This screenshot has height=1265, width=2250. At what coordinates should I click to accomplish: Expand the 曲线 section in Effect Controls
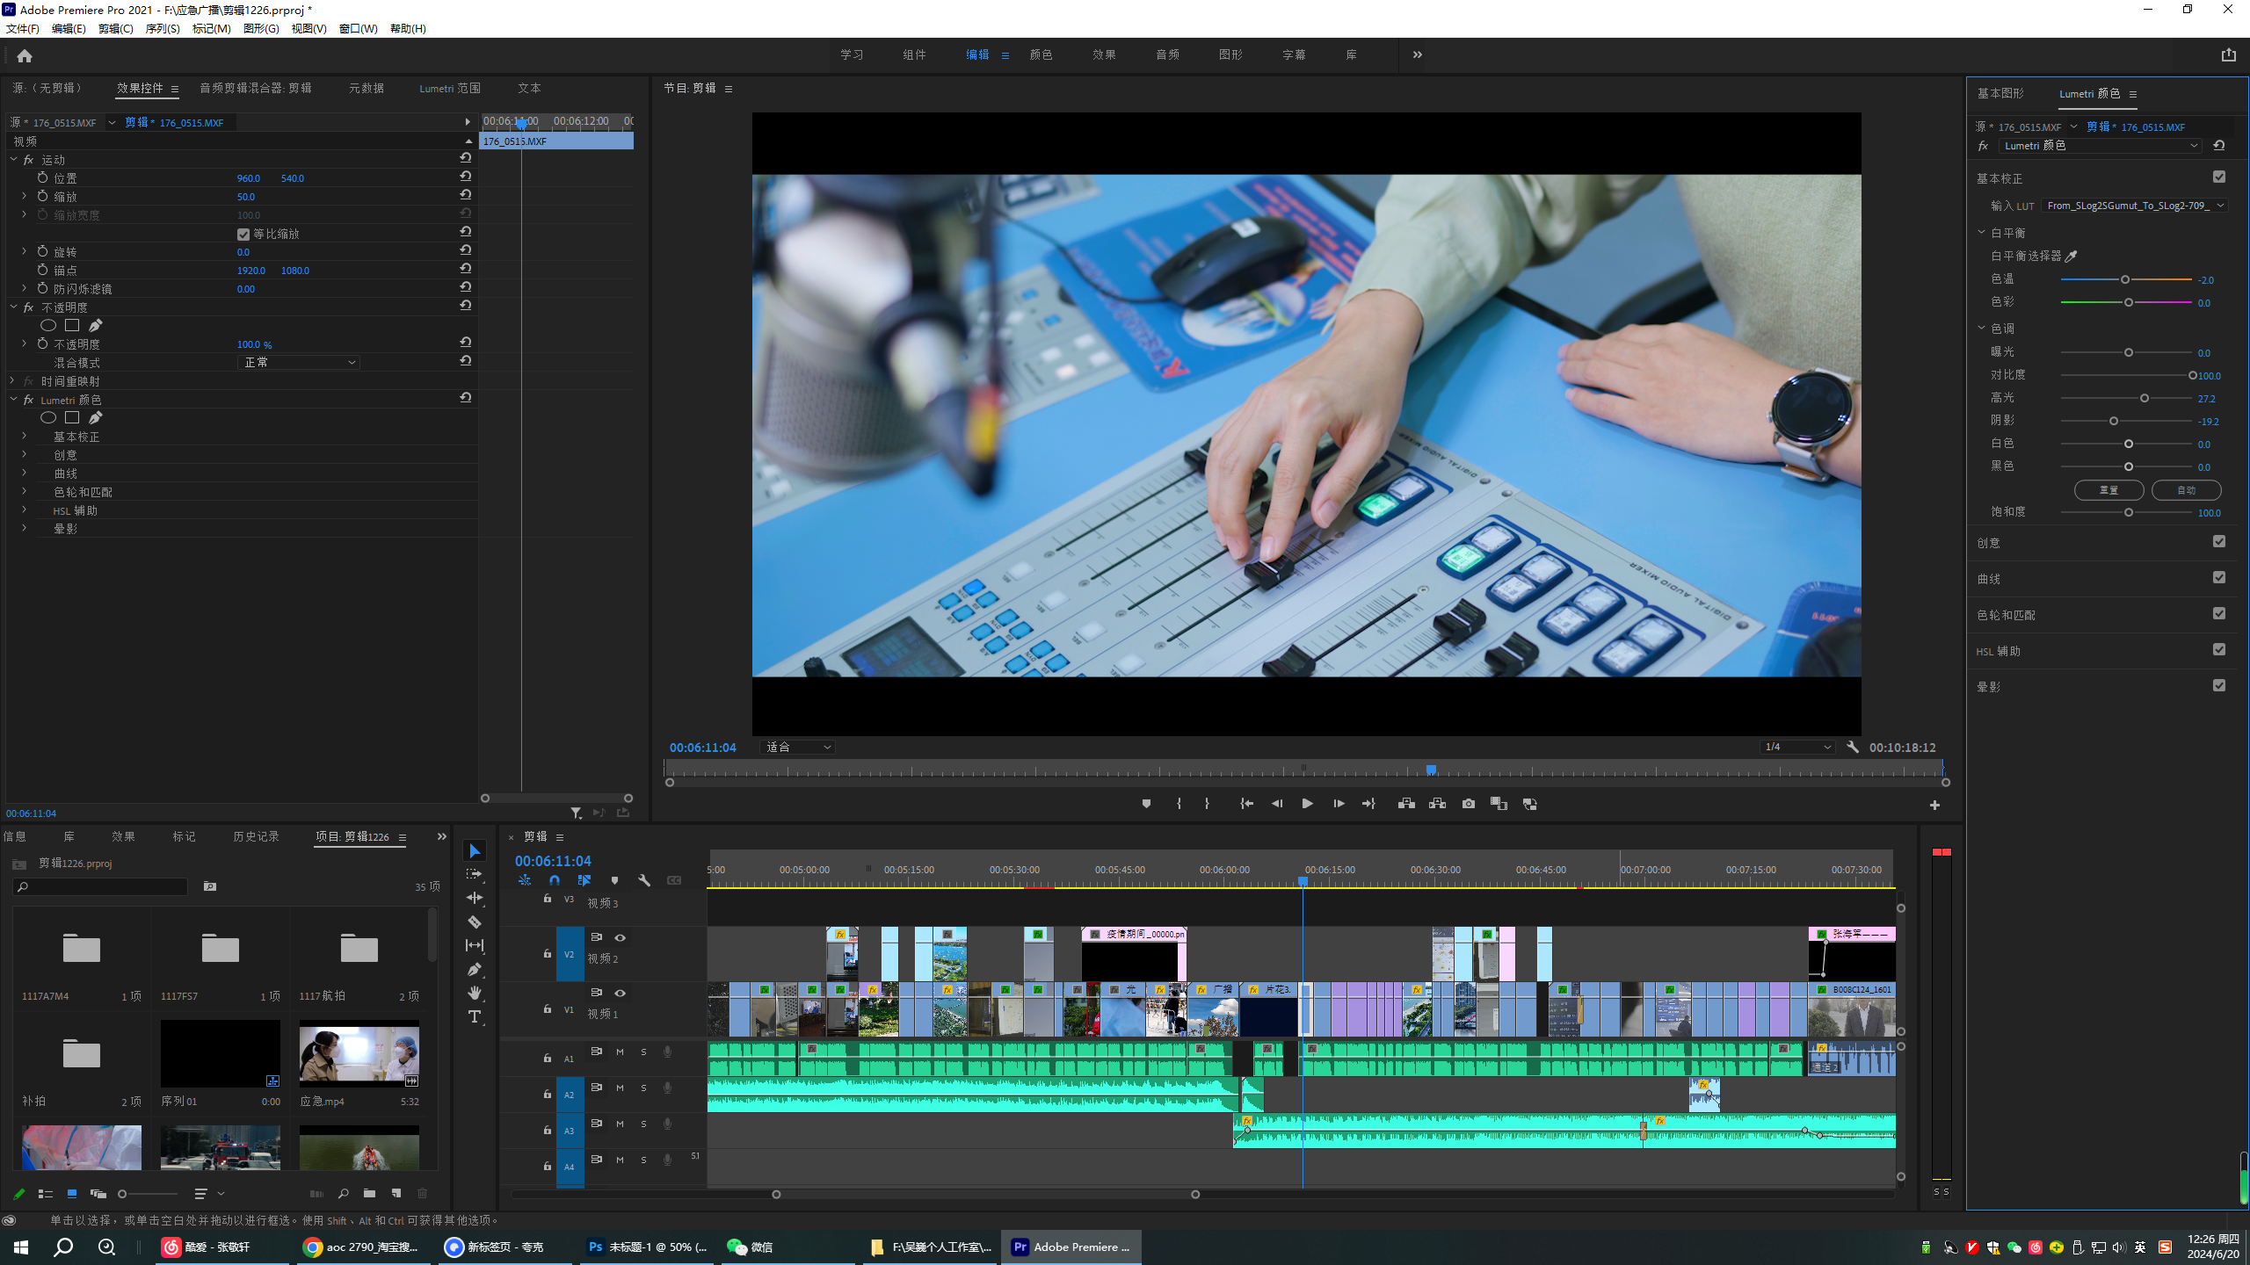tap(24, 473)
